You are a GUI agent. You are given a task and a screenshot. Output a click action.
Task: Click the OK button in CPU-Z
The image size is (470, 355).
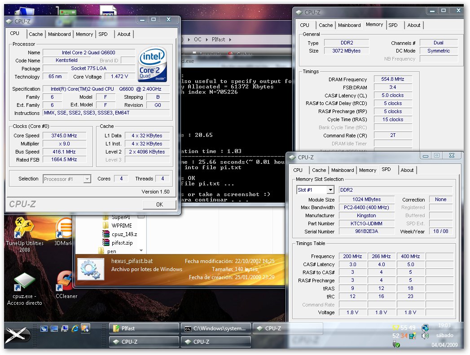pyautogui.click(x=159, y=204)
